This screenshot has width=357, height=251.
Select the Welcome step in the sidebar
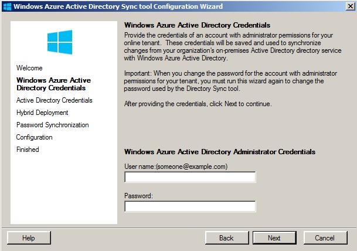coord(29,68)
